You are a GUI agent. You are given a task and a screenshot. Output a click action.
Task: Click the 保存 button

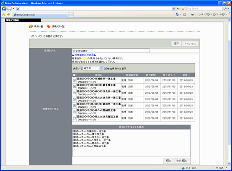pos(176,44)
